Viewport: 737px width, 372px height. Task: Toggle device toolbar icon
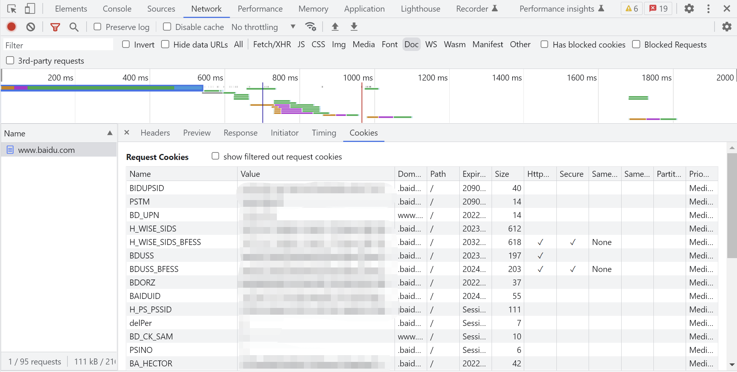click(30, 9)
